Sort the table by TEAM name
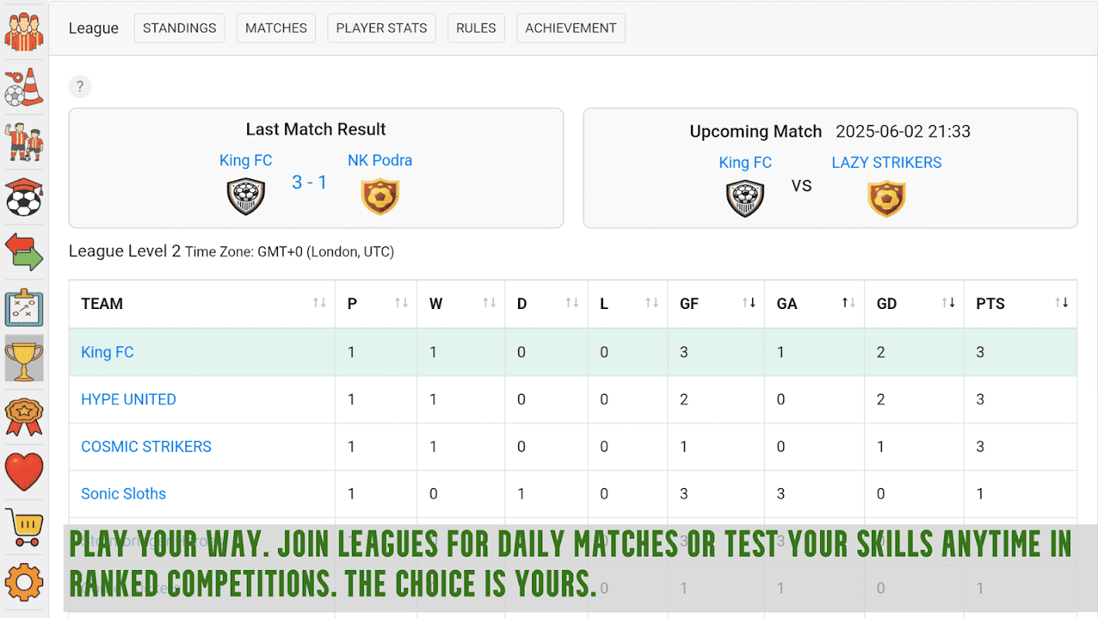 (x=319, y=303)
